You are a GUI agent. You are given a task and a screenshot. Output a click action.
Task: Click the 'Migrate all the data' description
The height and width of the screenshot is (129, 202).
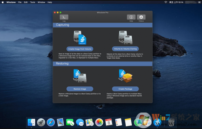tap(125, 56)
